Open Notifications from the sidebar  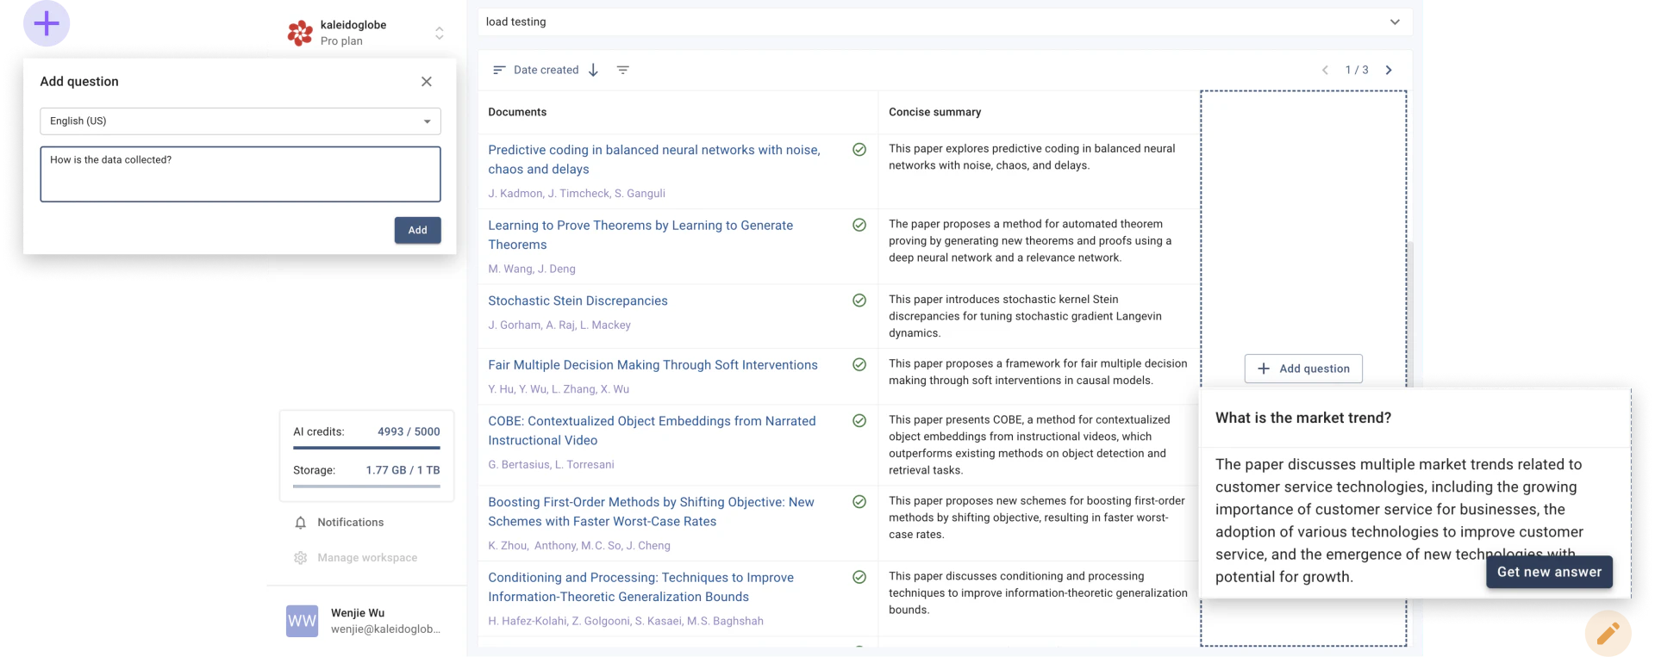tap(350, 523)
